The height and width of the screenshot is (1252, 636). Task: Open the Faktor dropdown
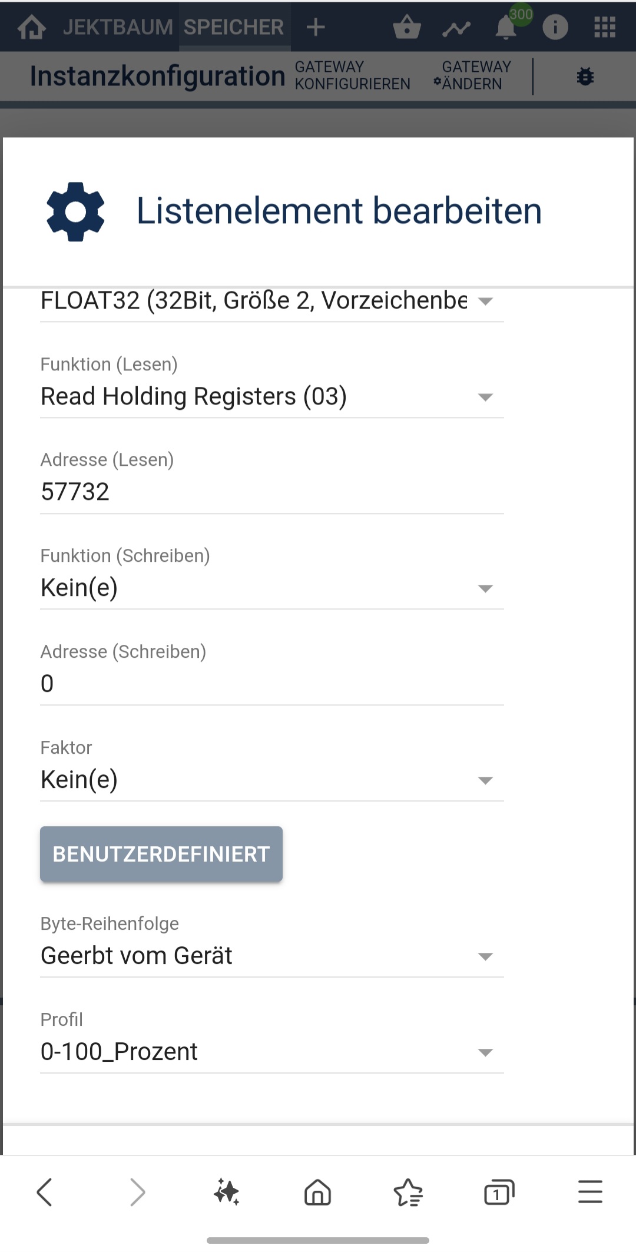coord(272,780)
